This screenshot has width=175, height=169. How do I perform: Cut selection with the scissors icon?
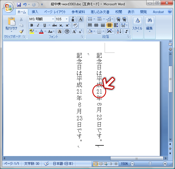click(21, 19)
